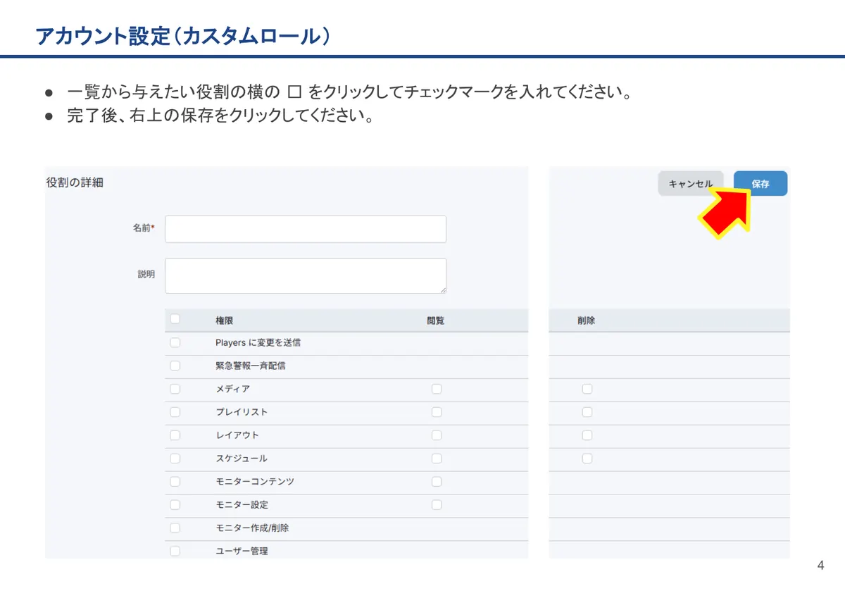
Task: Enable 閲覧 permission for スケジュール
Action: pyautogui.click(x=437, y=459)
